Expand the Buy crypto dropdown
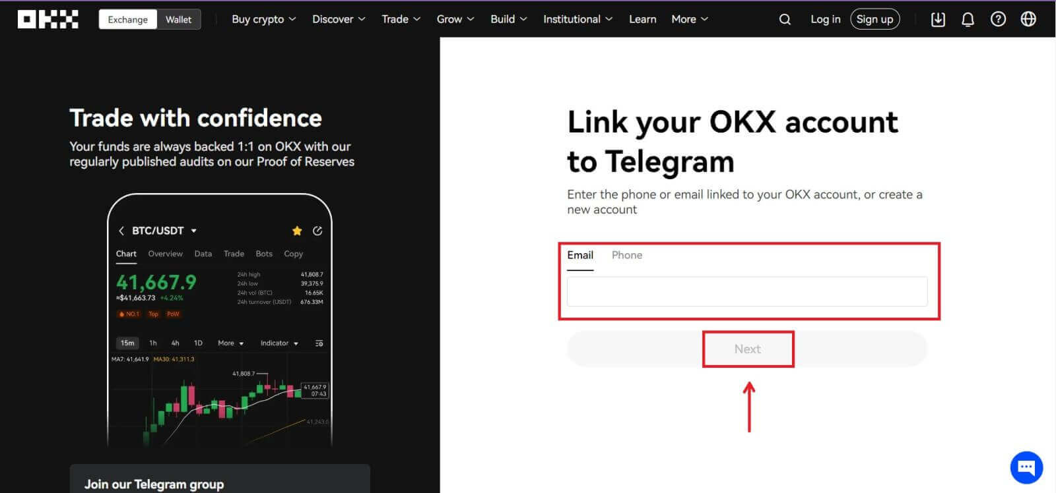The width and height of the screenshot is (1056, 493). pyautogui.click(x=263, y=19)
